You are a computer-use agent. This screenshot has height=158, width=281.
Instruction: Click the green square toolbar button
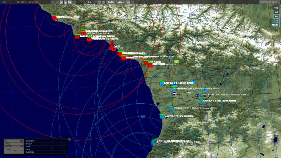128,2
